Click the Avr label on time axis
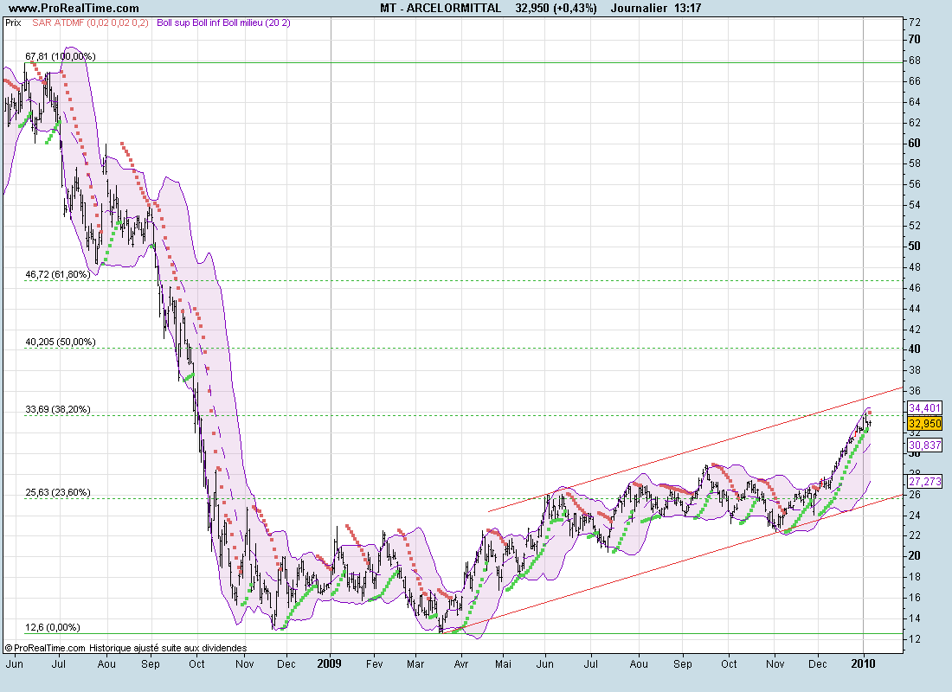 tap(460, 664)
